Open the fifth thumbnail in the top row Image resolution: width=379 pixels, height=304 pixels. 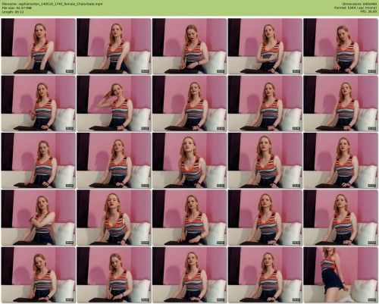pyautogui.click(x=340, y=46)
